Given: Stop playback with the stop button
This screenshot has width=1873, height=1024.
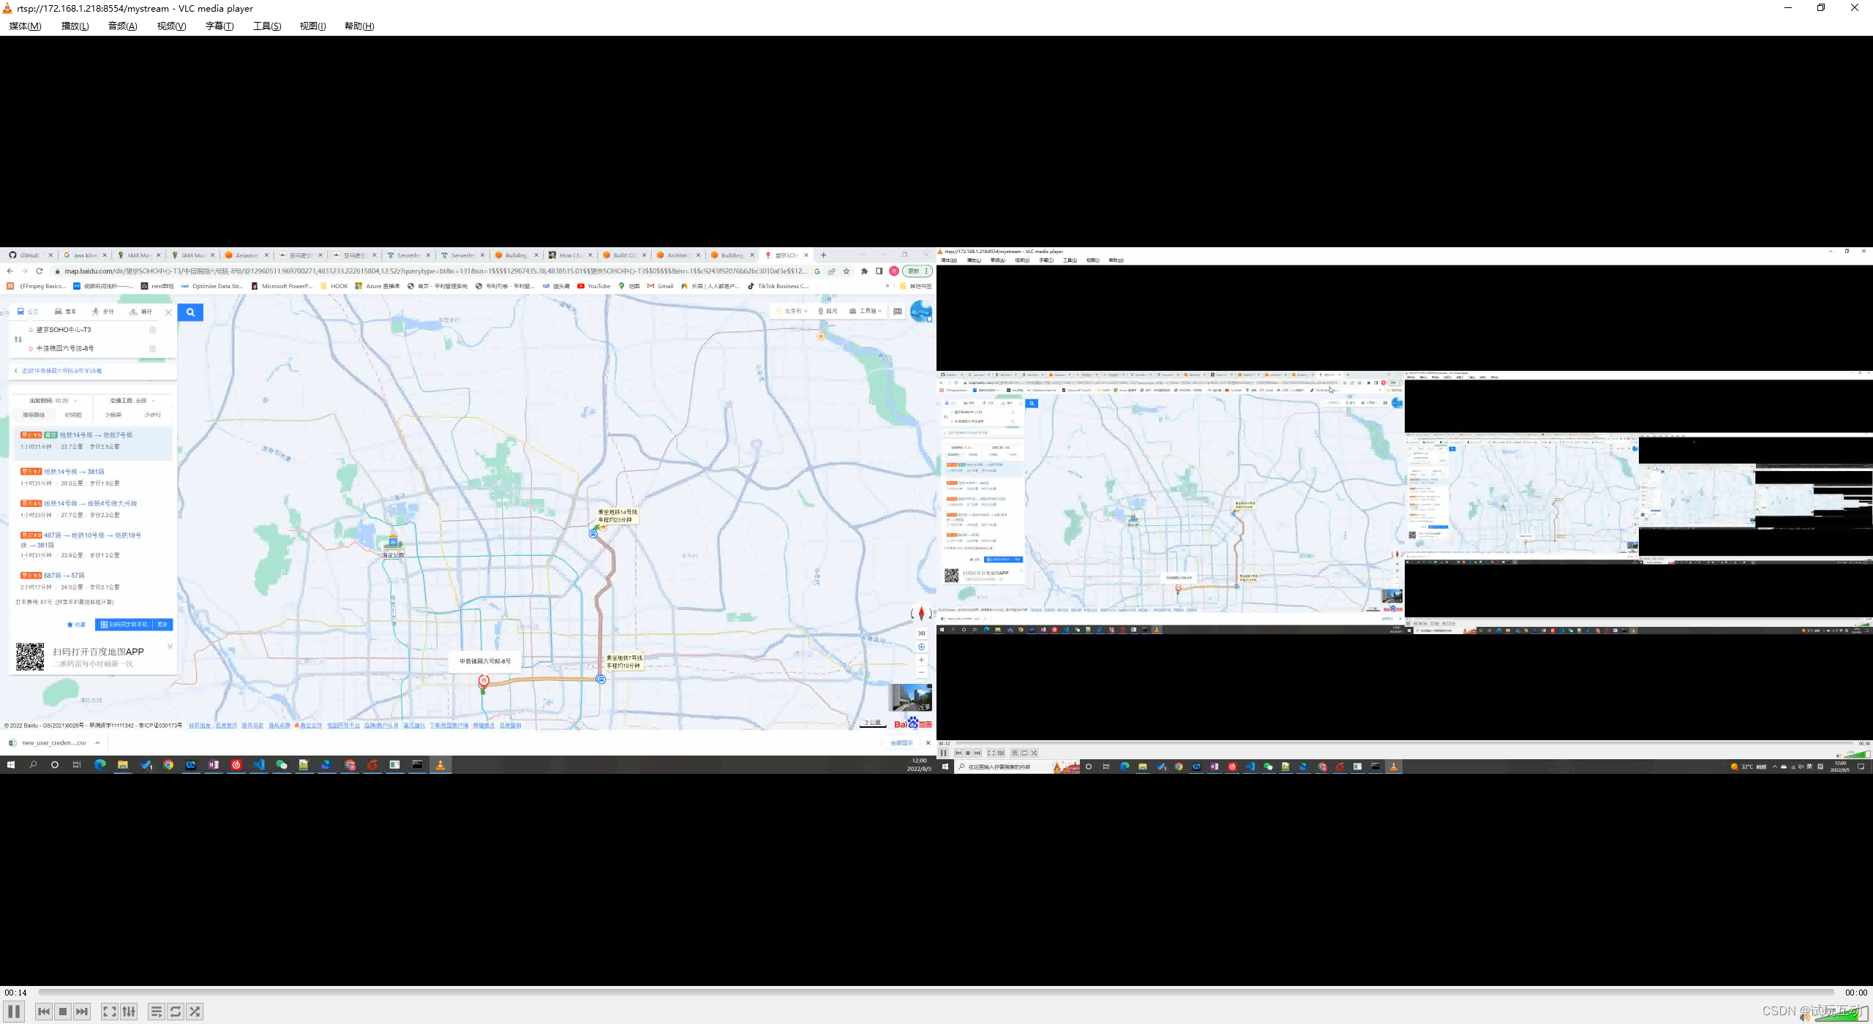Looking at the screenshot, I should click(x=63, y=1012).
